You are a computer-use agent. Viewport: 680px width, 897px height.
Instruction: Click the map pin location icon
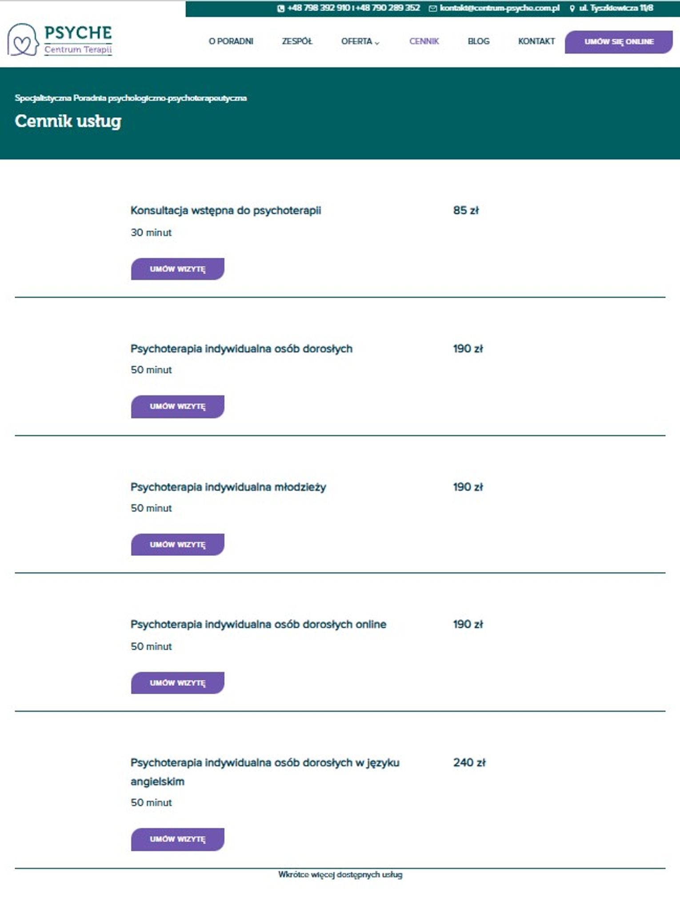pyautogui.click(x=572, y=8)
